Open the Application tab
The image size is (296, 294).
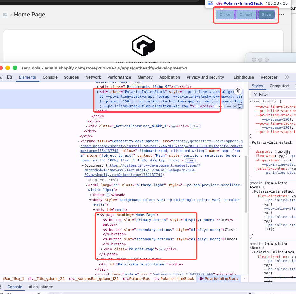[x=169, y=77]
